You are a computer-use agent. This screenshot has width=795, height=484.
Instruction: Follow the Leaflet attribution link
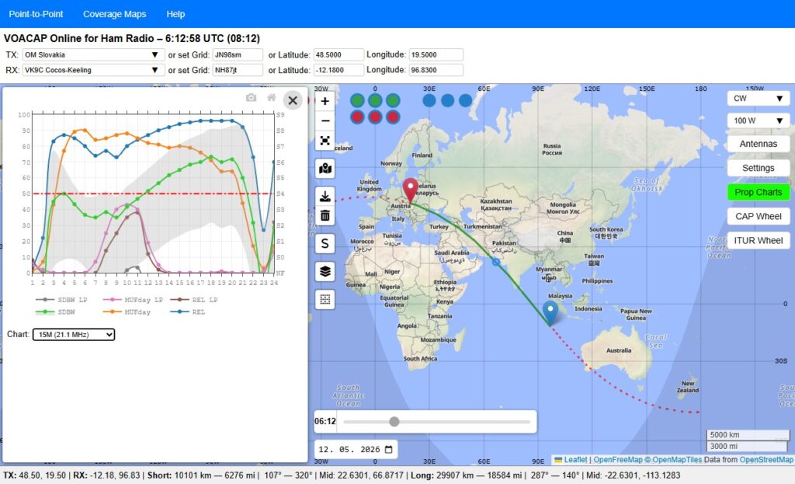pos(575,460)
